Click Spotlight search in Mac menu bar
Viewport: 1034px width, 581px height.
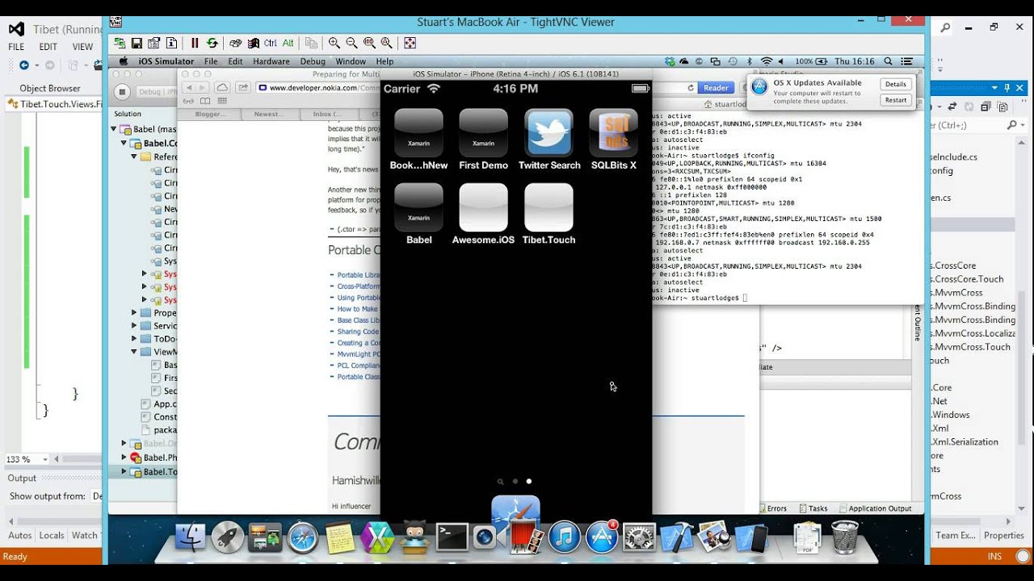889,61
